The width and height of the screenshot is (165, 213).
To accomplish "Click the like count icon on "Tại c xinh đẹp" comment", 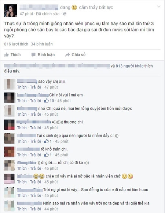I will (x=47, y=141).
